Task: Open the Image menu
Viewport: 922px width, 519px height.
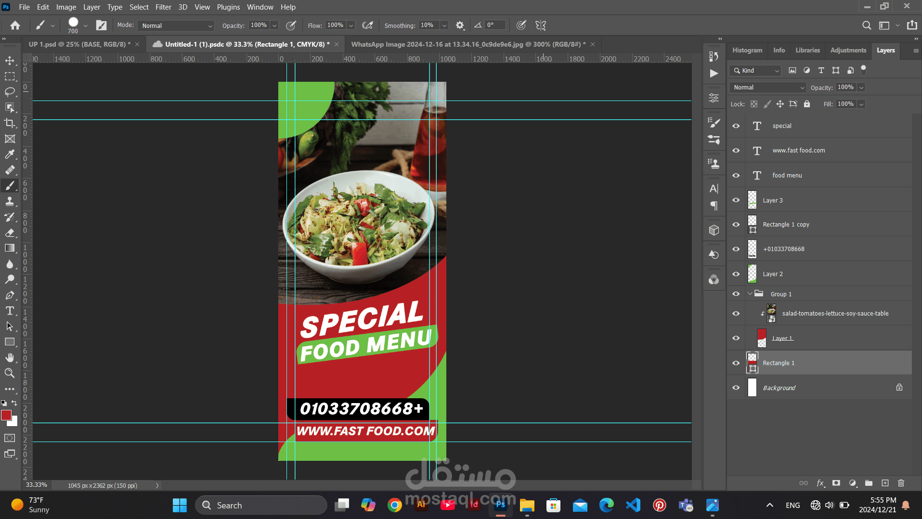Action: pyautogui.click(x=66, y=7)
